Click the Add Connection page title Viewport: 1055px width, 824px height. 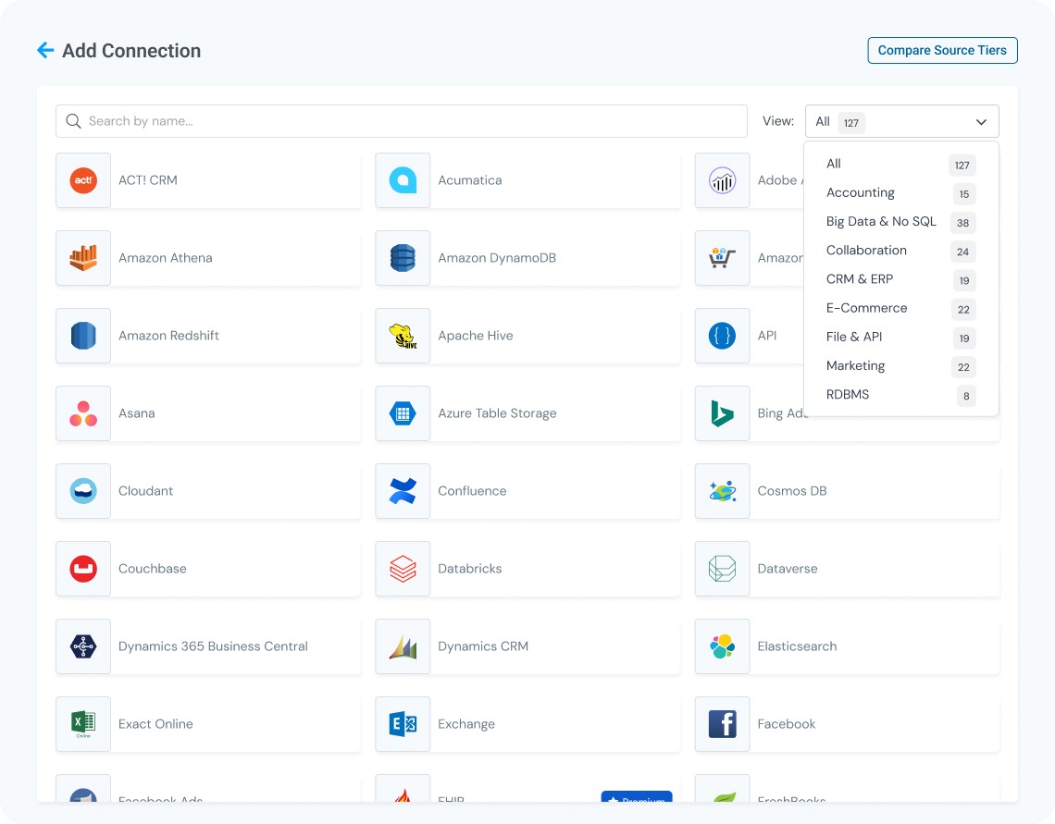point(131,51)
